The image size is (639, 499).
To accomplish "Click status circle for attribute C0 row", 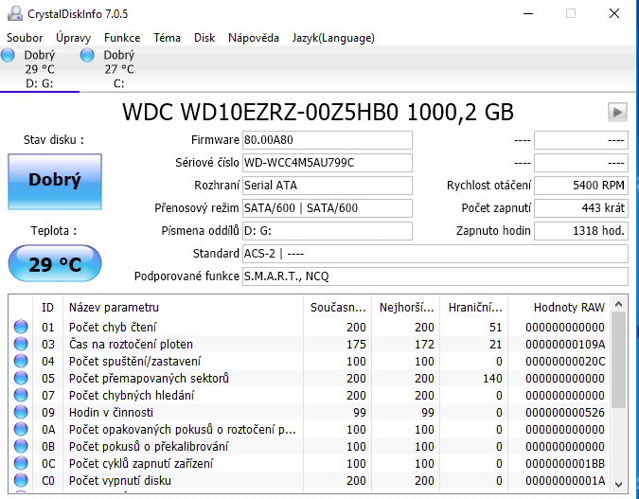I will click(21, 481).
